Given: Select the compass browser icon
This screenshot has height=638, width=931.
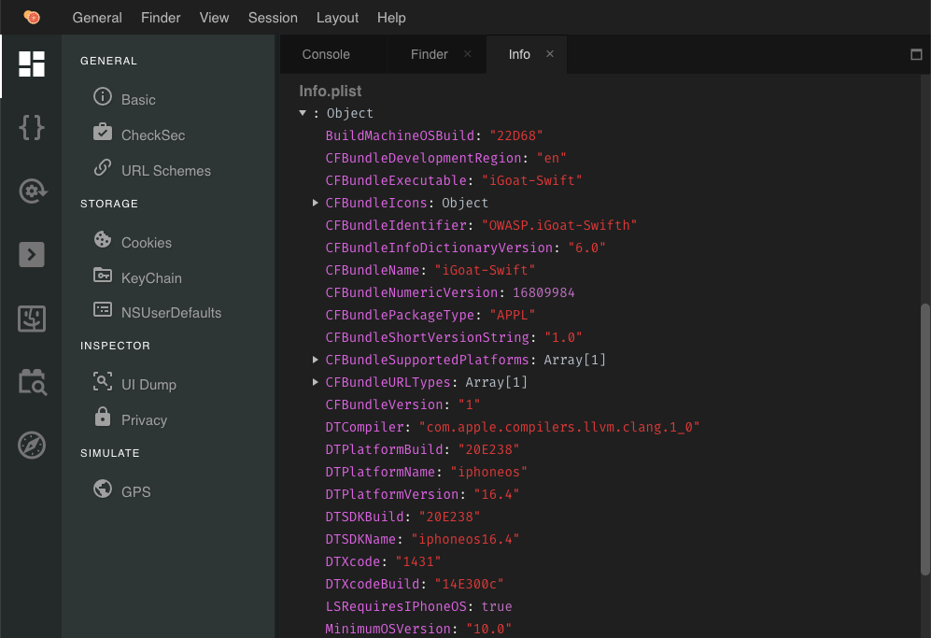Looking at the screenshot, I should click(31, 446).
